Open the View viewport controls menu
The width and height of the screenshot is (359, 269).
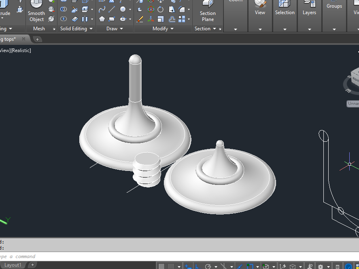[x=5, y=50]
